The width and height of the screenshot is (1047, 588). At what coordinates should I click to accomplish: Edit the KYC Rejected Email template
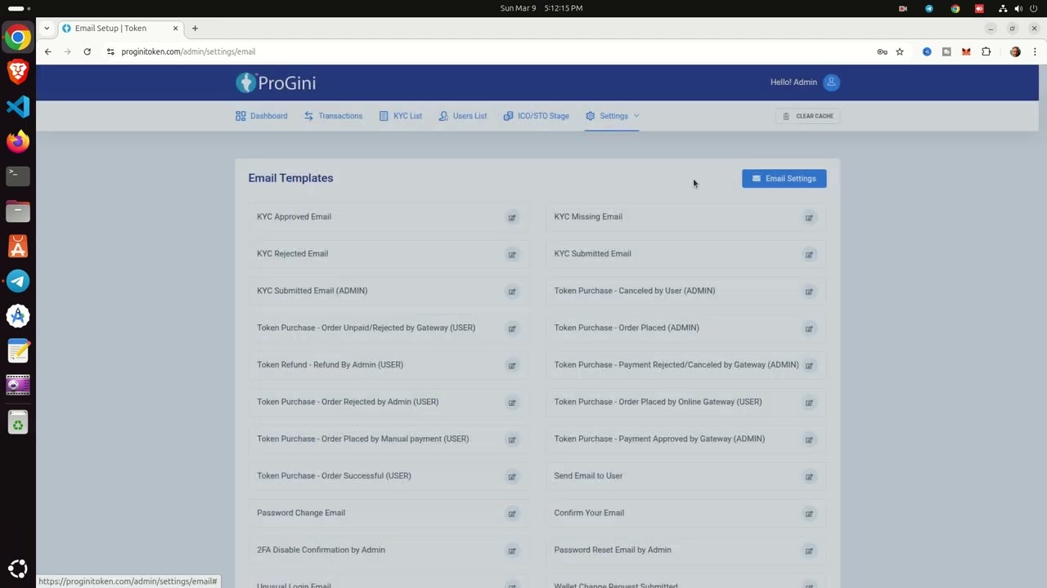(512, 254)
